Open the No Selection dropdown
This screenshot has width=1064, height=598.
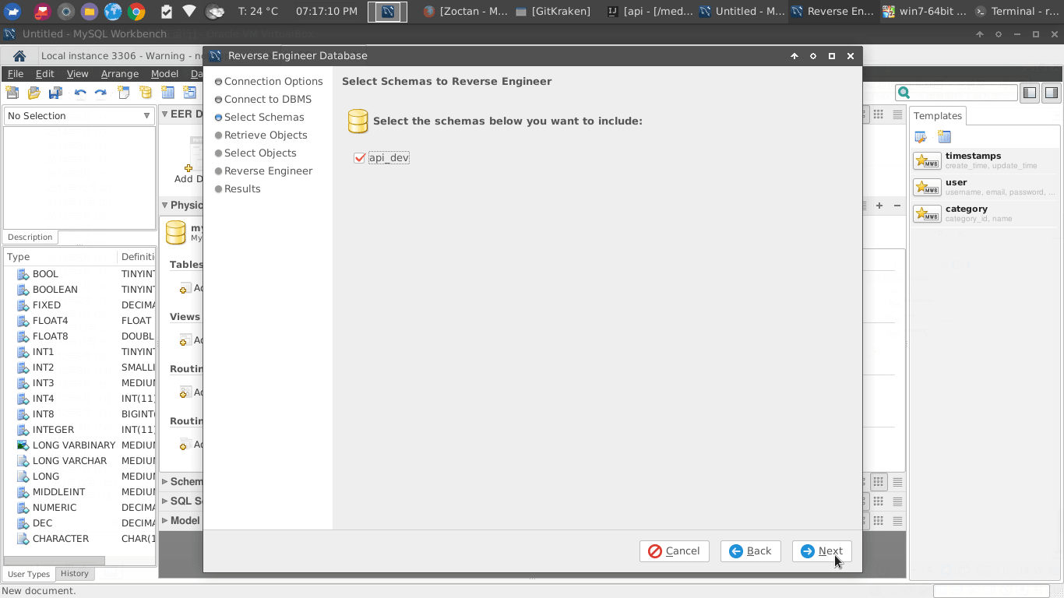pyautogui.click(x=79, y=116)
